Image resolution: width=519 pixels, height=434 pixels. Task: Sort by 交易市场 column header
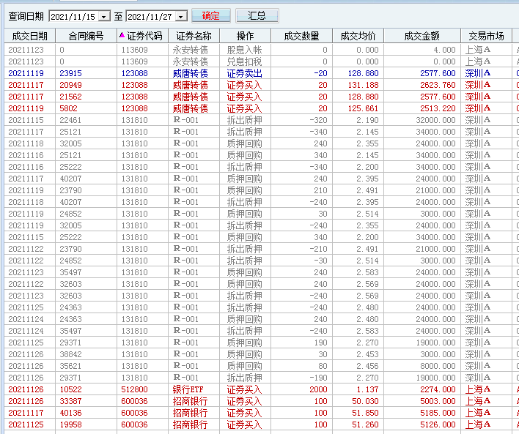(486, 36)
